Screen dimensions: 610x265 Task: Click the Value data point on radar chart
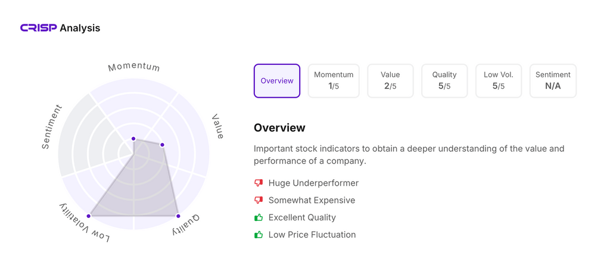(162, 145)
